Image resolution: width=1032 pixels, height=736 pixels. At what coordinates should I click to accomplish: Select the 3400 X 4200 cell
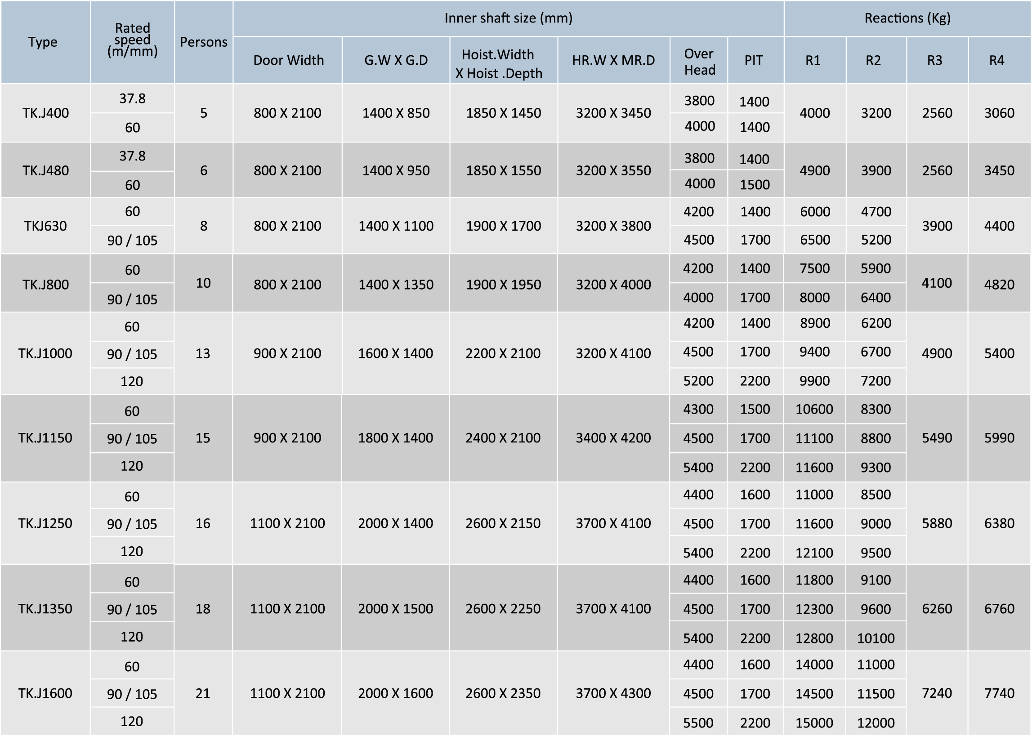point(613,438)
